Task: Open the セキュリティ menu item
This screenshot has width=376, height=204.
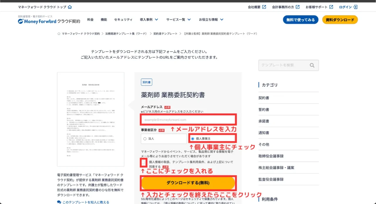Action: click(x=123, y=20)
